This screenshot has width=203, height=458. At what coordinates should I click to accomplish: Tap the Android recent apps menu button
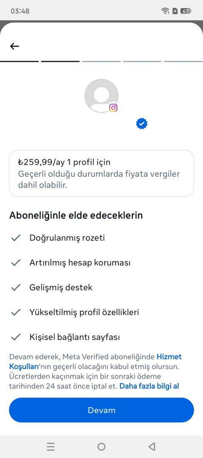[51, 447]
